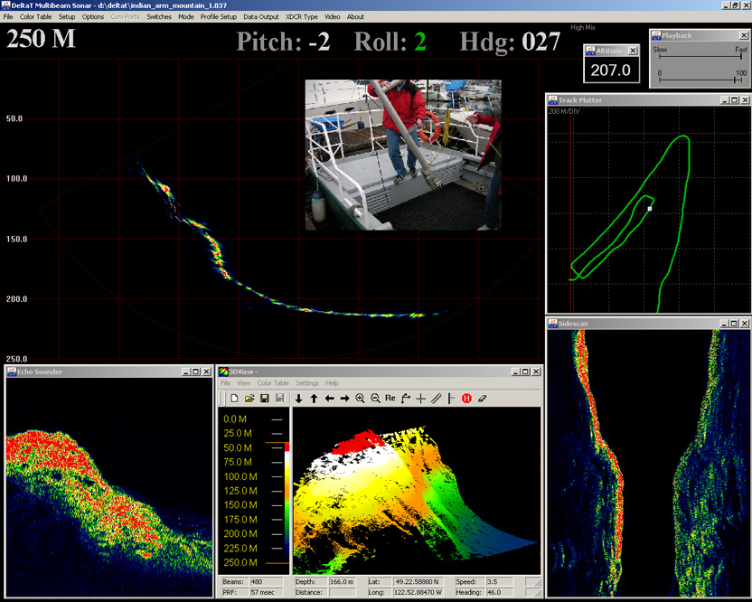Open the Settings menu in the 3DView window
The width and height of the screenshot is (752, 602).
(307, 382)
